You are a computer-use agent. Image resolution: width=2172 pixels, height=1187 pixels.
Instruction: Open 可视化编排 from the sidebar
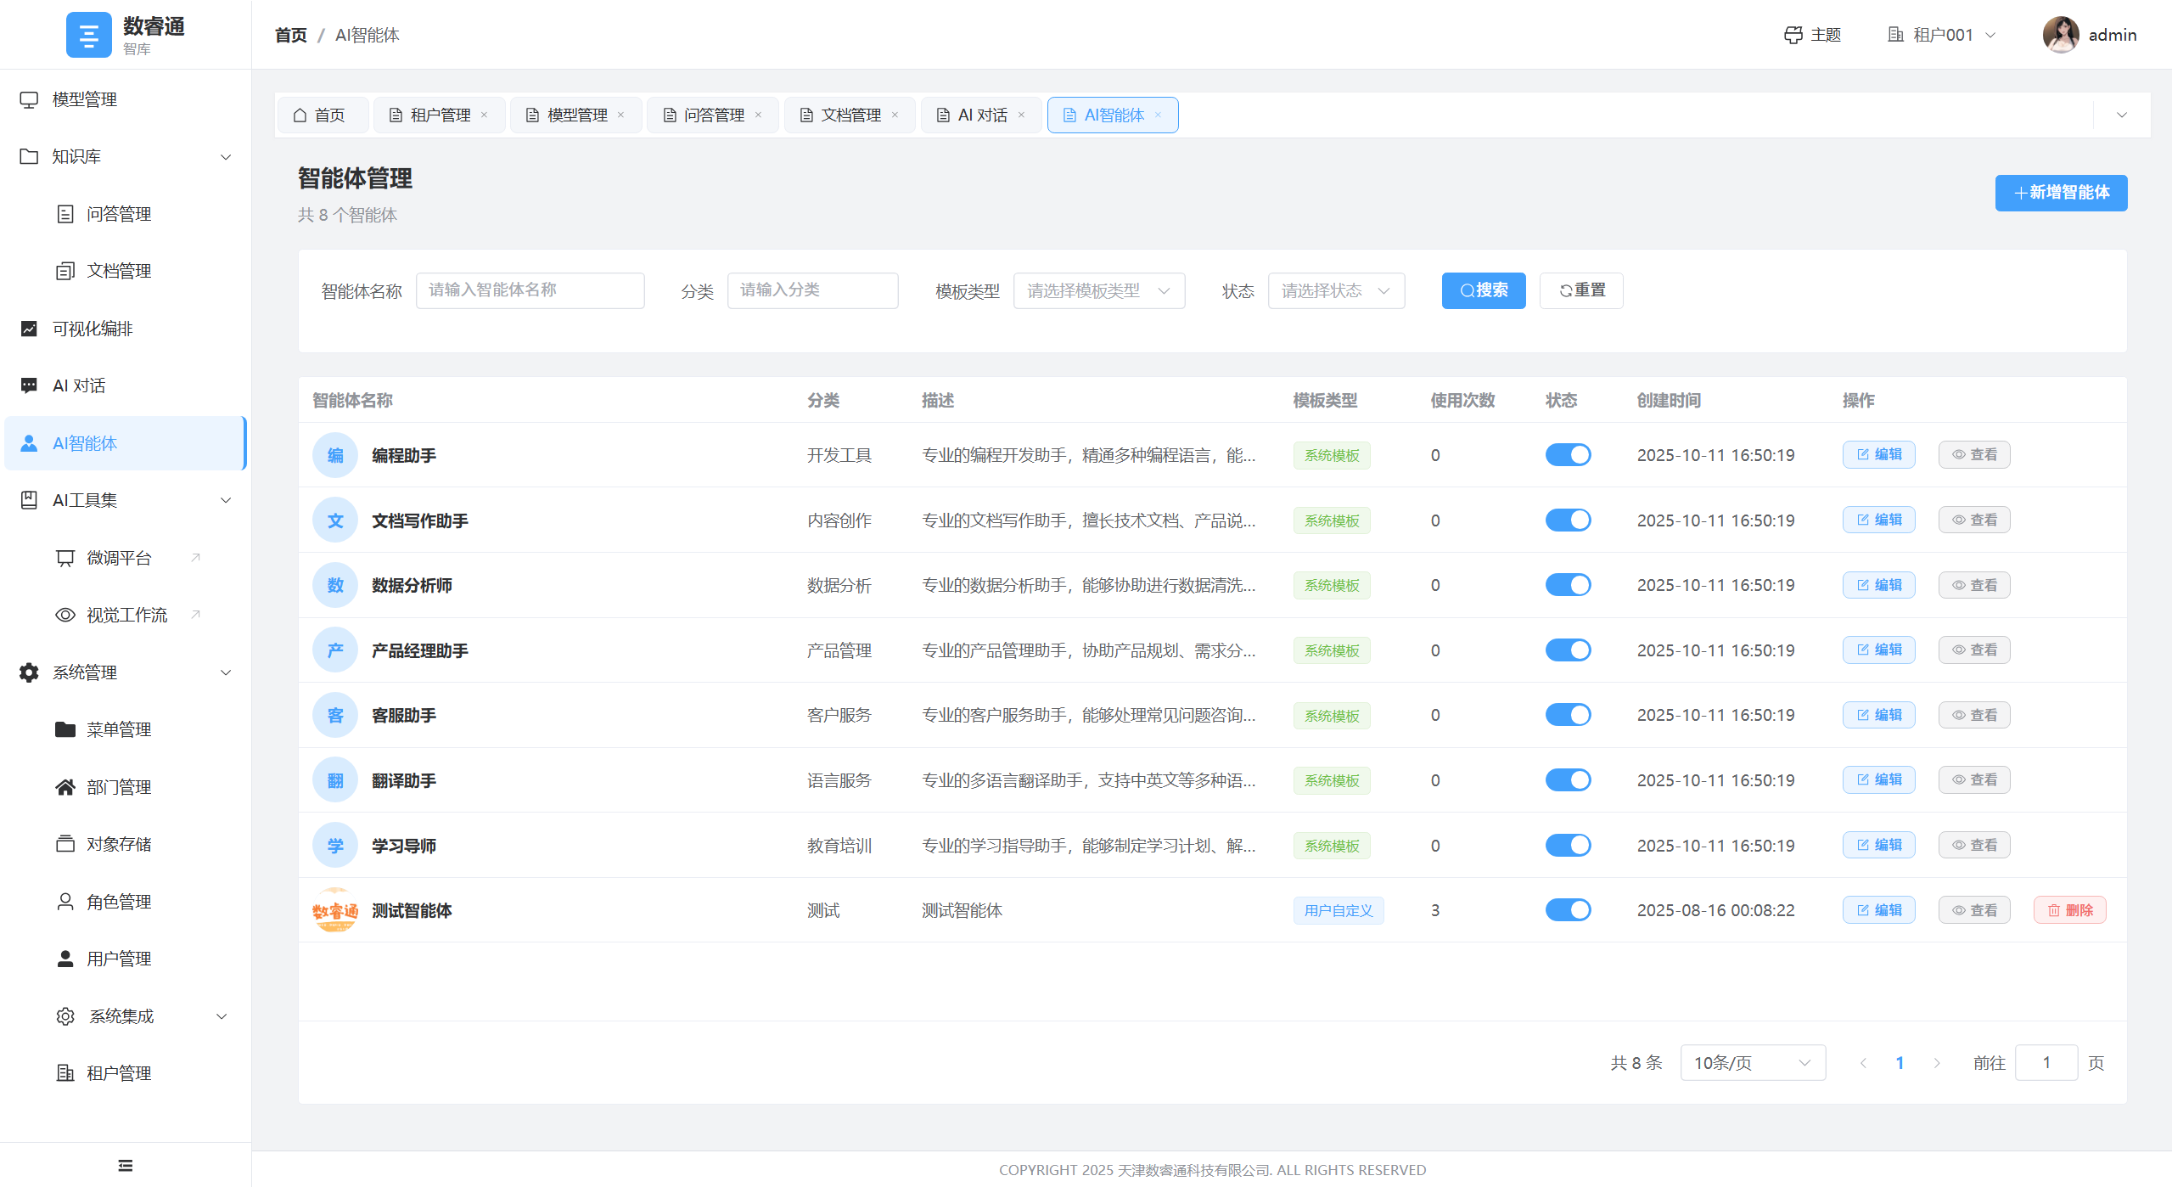tap(93, 329)
